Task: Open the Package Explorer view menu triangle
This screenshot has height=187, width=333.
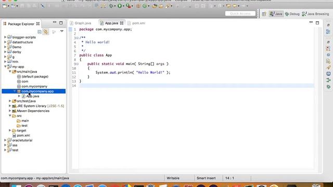Action: pyautogui.click(x=62, y=31)
